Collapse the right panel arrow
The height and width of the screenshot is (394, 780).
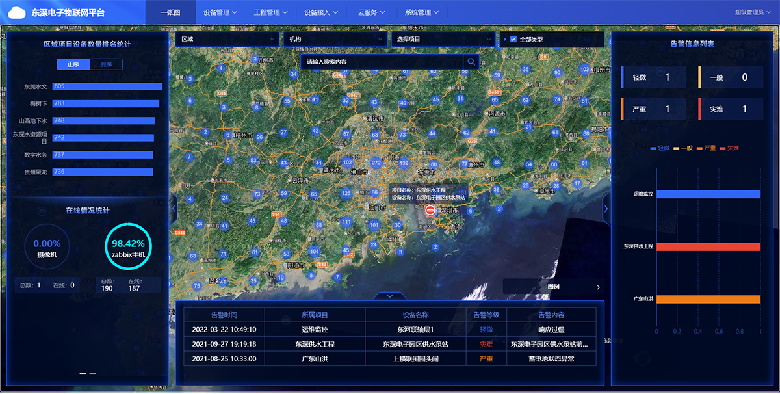[x=606, y=208]
